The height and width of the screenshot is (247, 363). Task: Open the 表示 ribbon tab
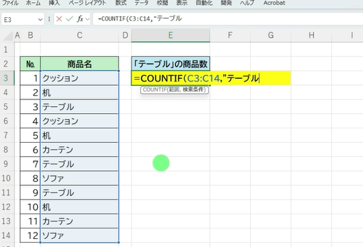[181, 3]
